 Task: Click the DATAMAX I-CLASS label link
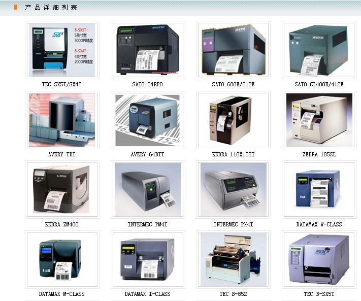148,294
